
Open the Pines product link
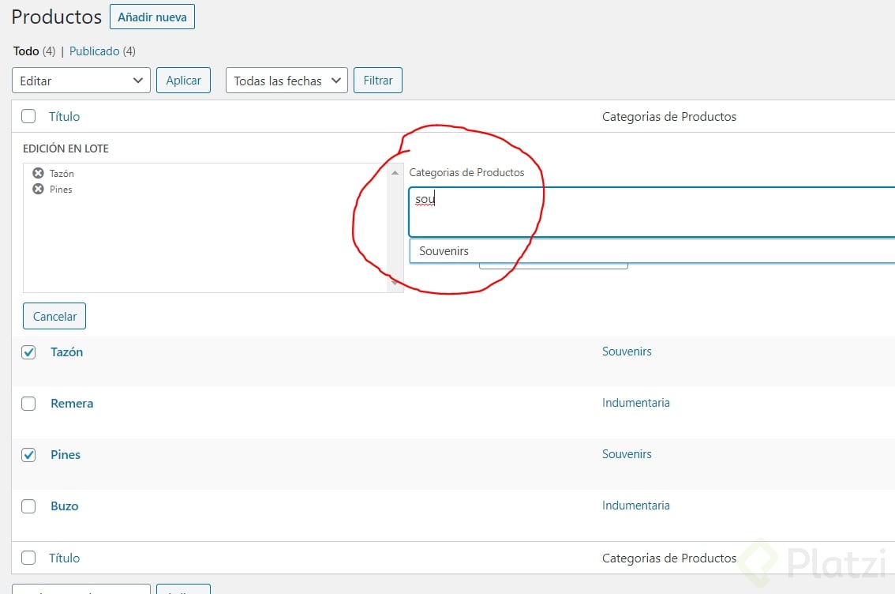coord(66,455)
